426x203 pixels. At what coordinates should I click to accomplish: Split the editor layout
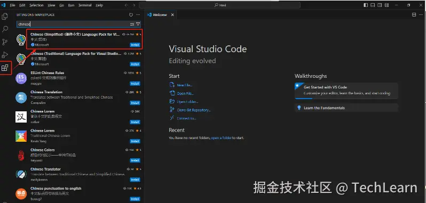pos(414,15)
